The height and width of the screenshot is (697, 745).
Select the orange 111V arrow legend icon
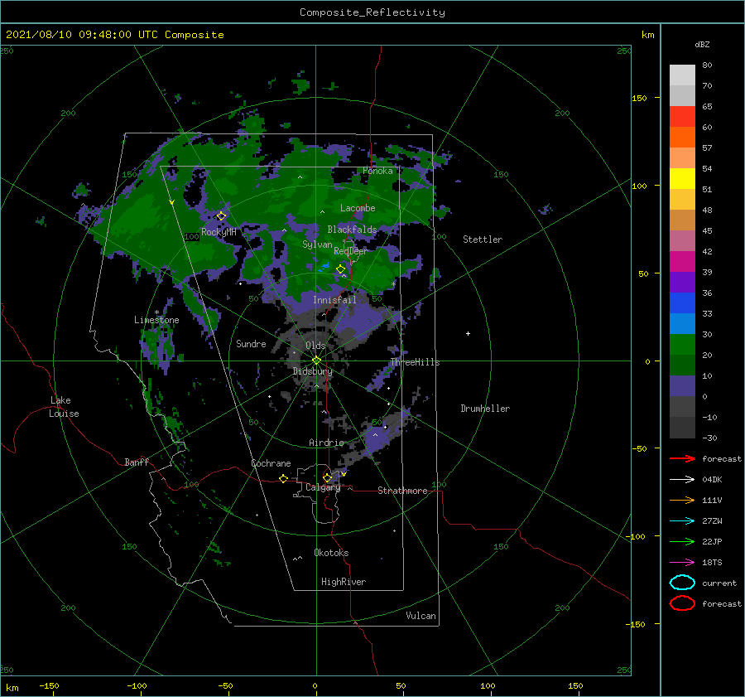(682, 500)
